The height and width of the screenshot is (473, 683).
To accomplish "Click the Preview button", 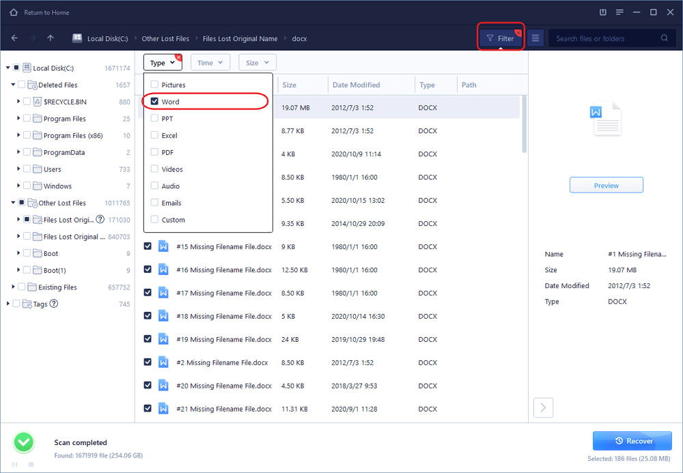I will (x=606, y=185).
